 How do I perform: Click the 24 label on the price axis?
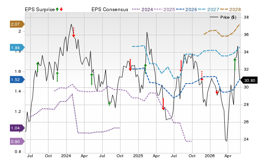coord(246,139)
